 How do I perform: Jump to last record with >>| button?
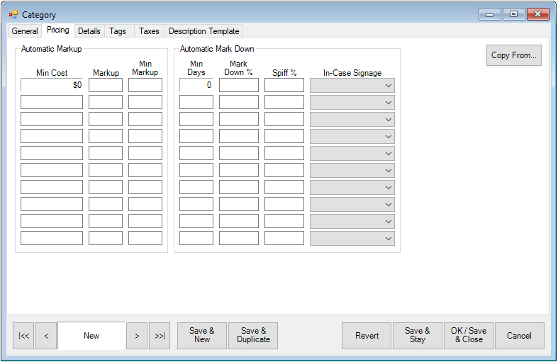[160, 336]
